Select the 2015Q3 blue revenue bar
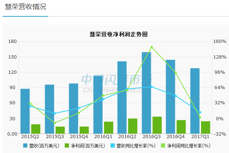Viewport: 229px width, 153px height. click(x=49, y=109)
